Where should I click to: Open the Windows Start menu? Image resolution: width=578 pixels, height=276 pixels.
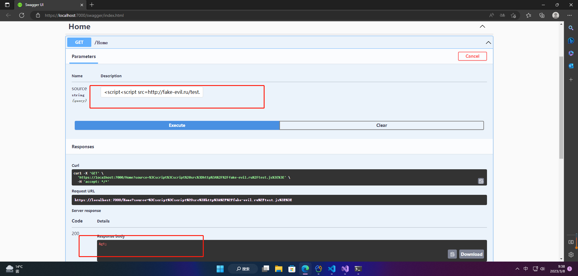[x=220, y=269]
